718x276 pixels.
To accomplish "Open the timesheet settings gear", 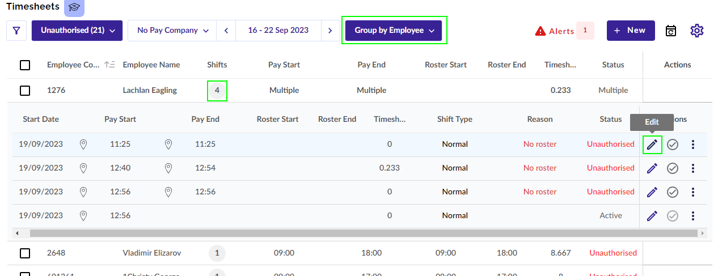I will [696, 31].
